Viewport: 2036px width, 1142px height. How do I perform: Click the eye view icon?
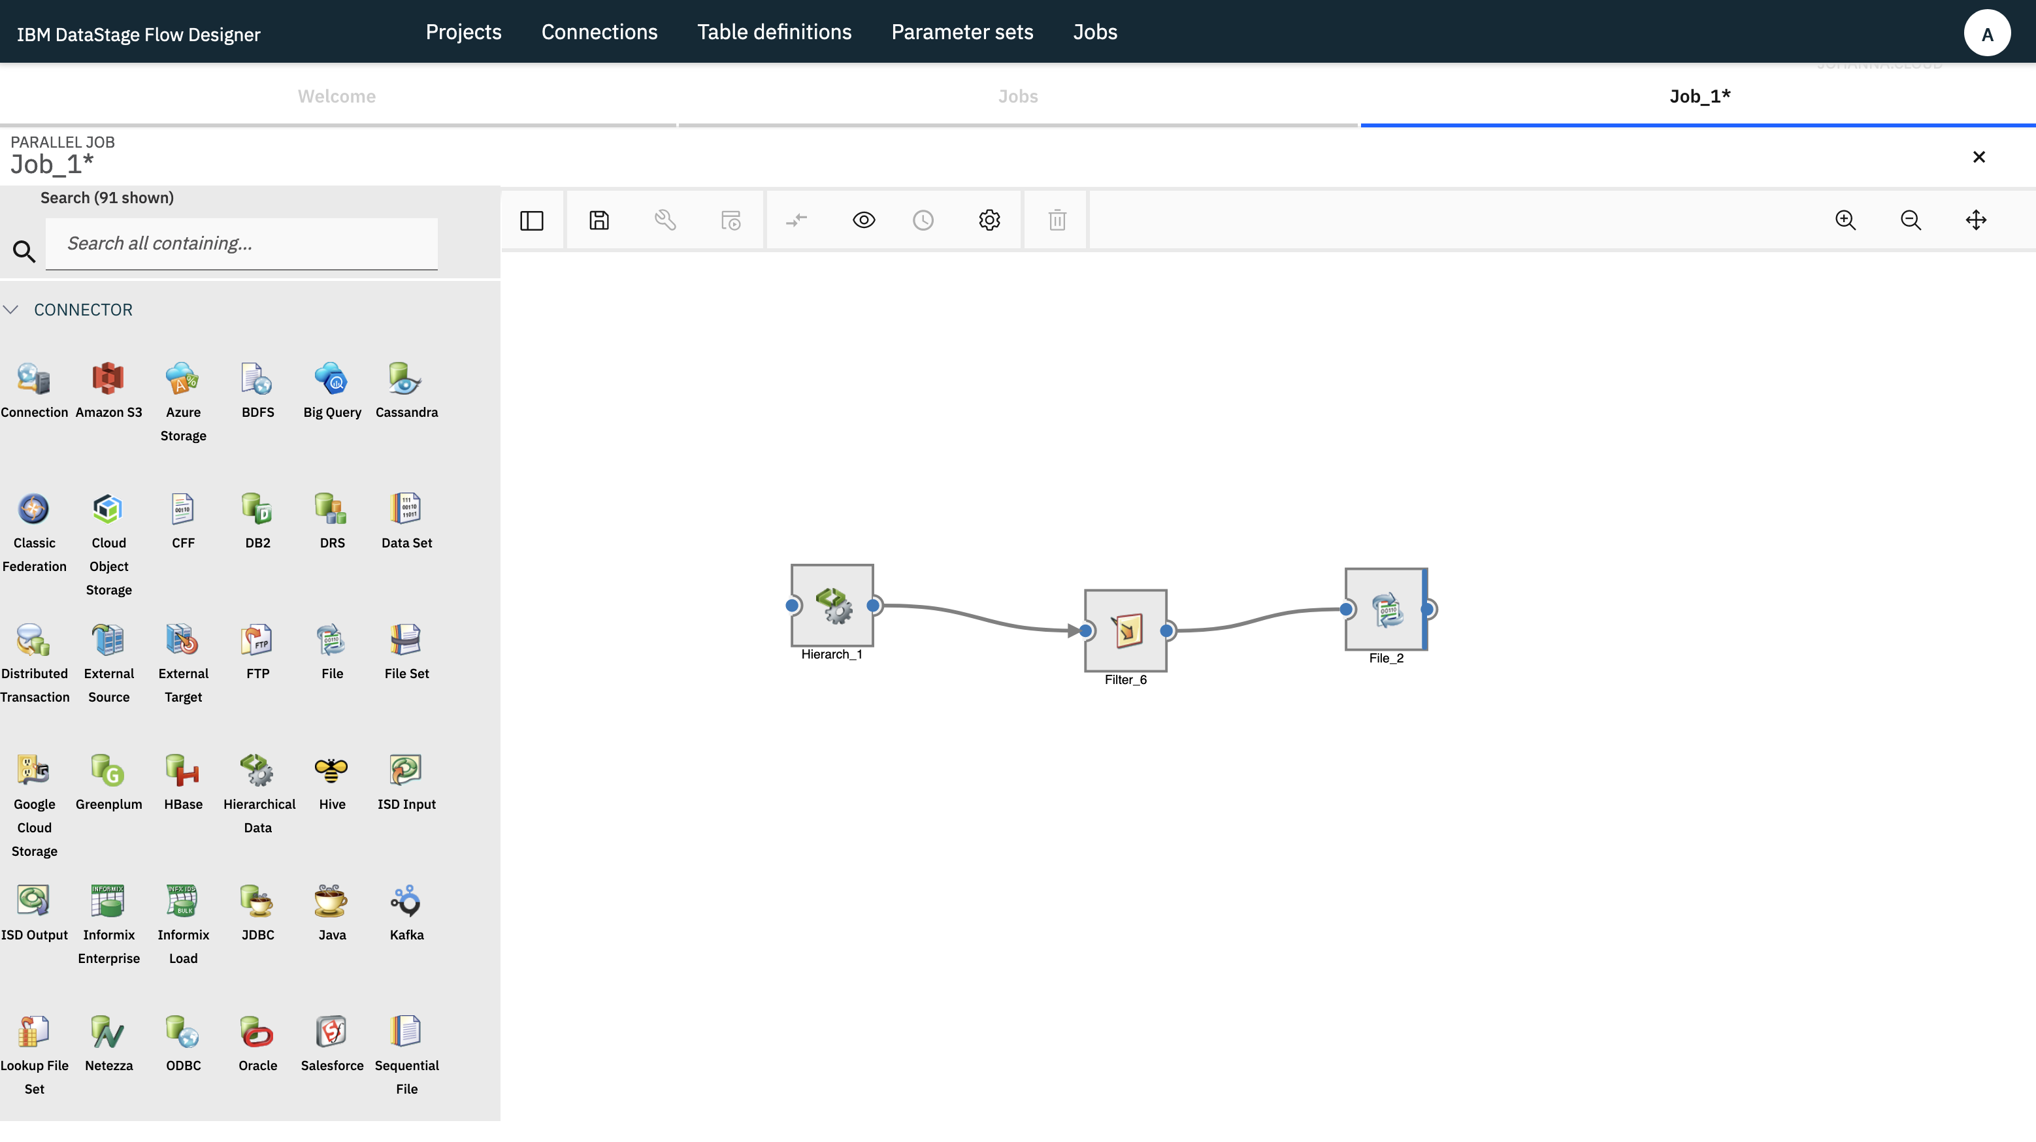[x=864, y=220]
